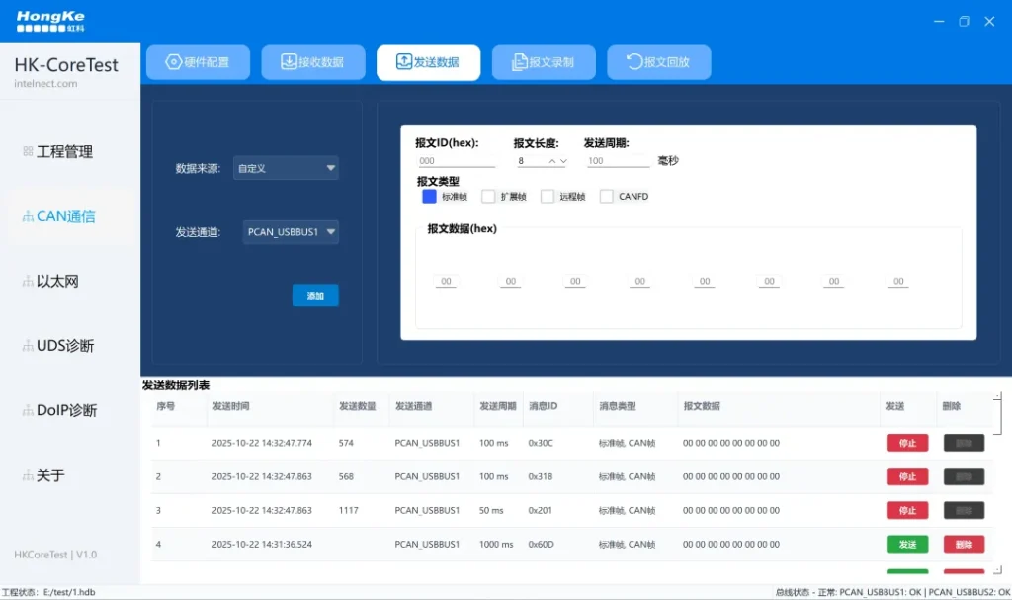Click the UDS诊断 sidebar icon
This screenshot has width=1012, height=600.
pos(28,346)
